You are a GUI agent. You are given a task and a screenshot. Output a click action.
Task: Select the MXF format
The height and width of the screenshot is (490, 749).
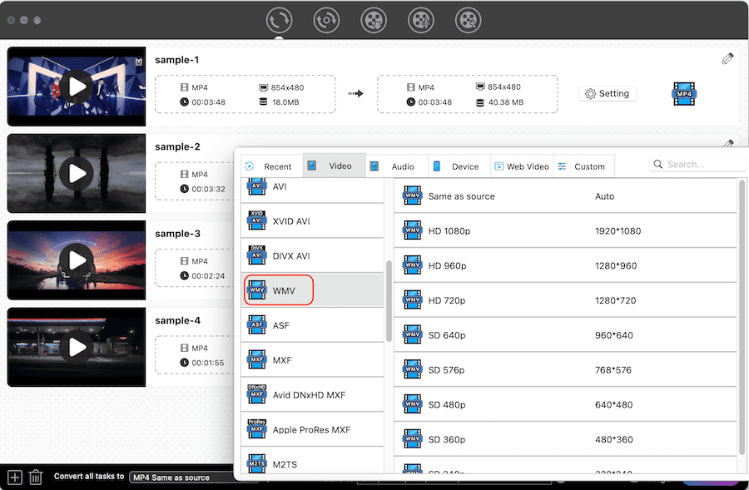point(312,360)
